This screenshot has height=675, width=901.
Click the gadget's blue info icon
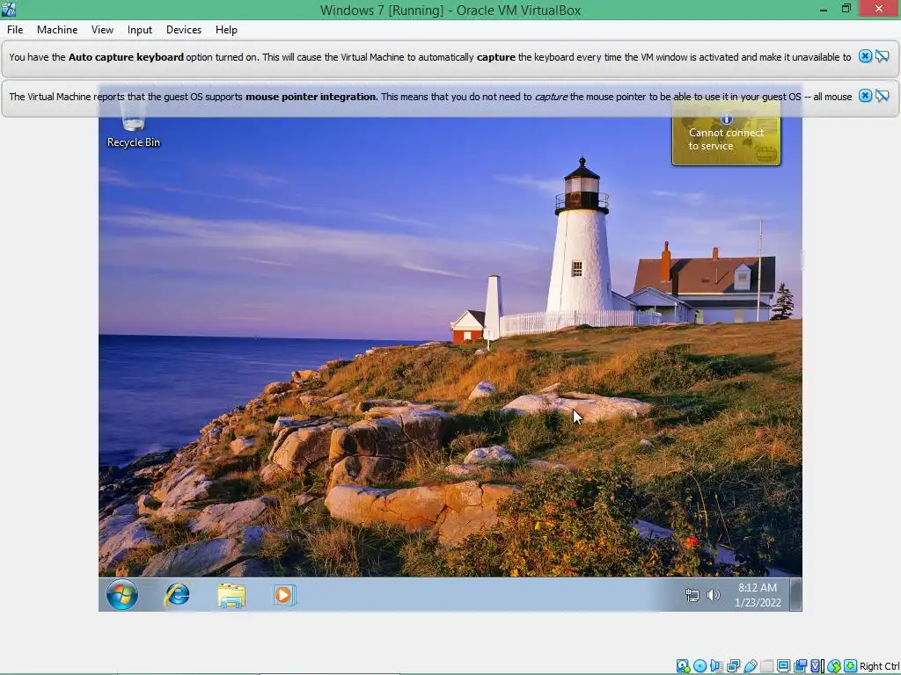point(726,119)
